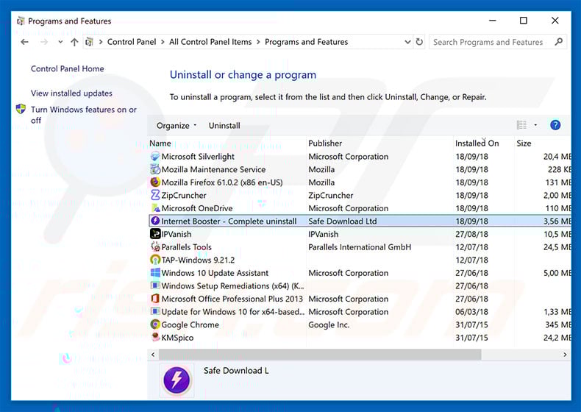Click the Safe Download Ltd publisher cell
The image size is (581, 412).
[x=343, y=221]
